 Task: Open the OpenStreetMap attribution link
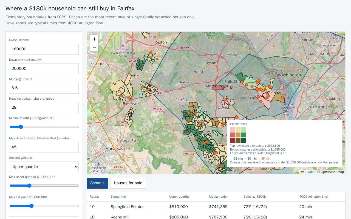332,172
